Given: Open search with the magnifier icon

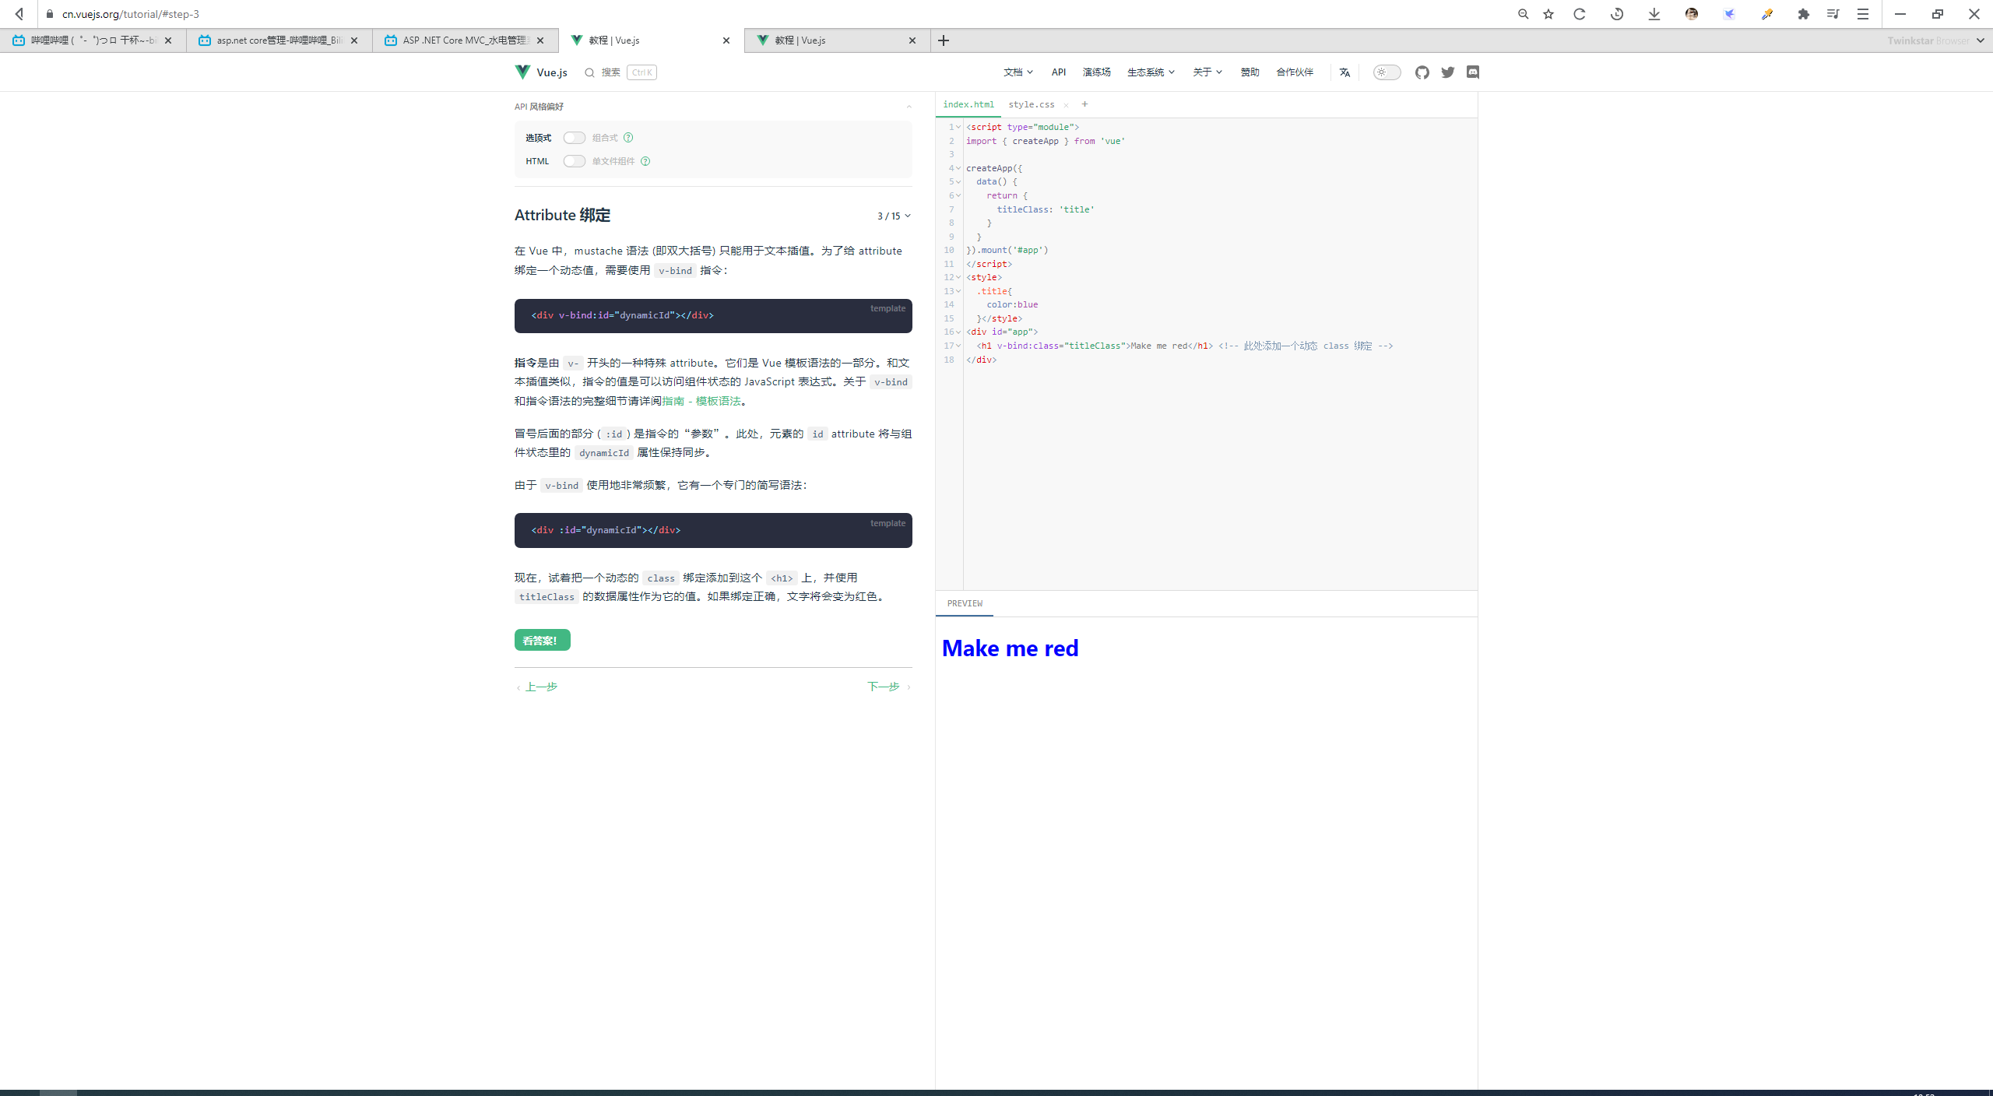Looking at the screenshot, I should point(590,72).
